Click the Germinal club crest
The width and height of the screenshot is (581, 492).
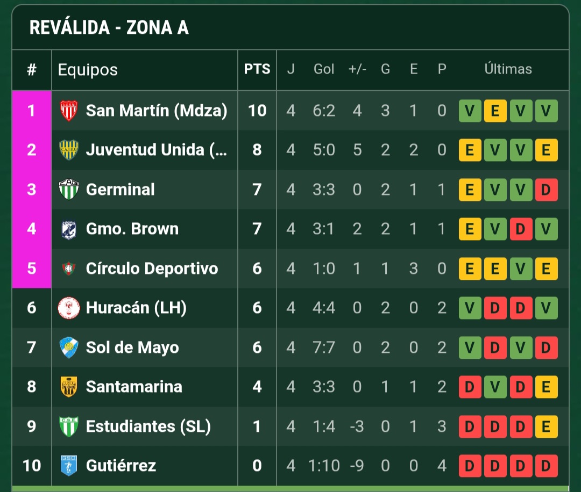(x=68, y=190)
